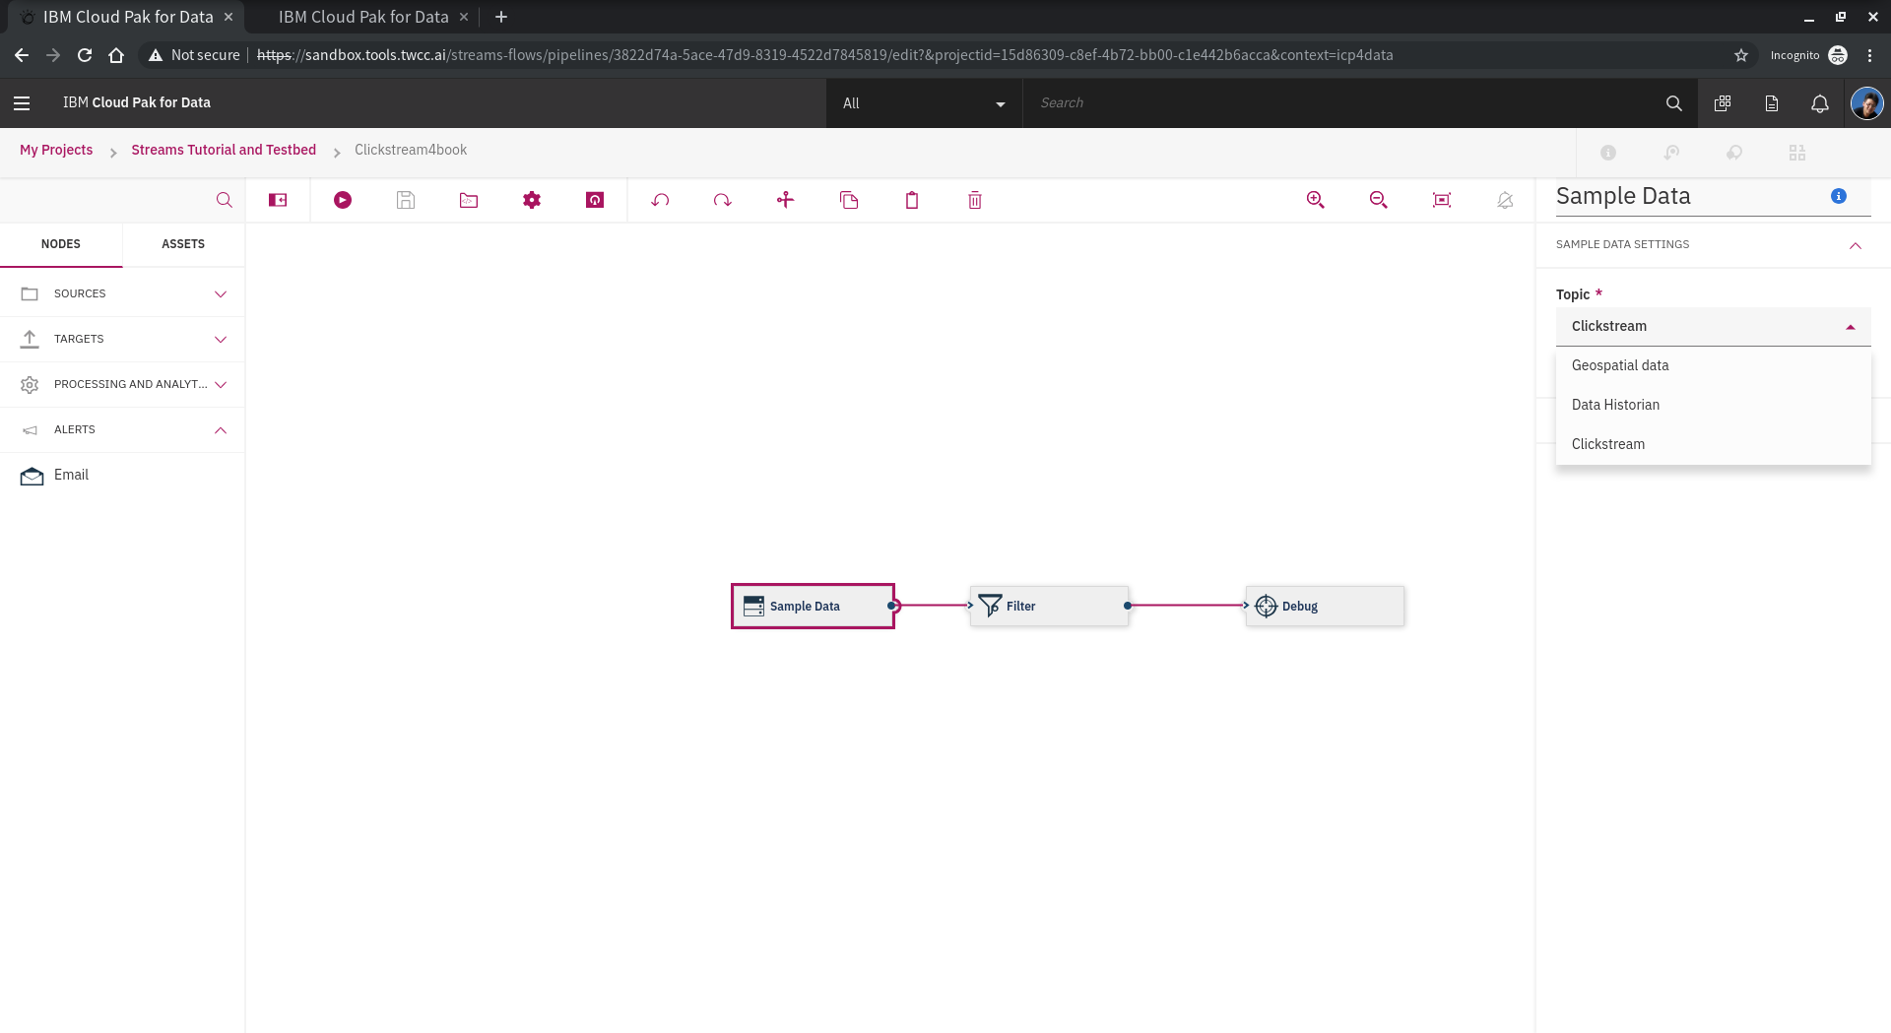The width and height of the screenshot is (1891, 1033).
Task: Open the code folder icon in the toolbar
Action: (468, 200)
